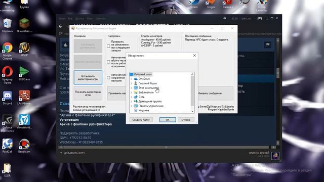Click the 'Установщик' text in Steam page
The image size is (324, 182).
click(69, 120)
